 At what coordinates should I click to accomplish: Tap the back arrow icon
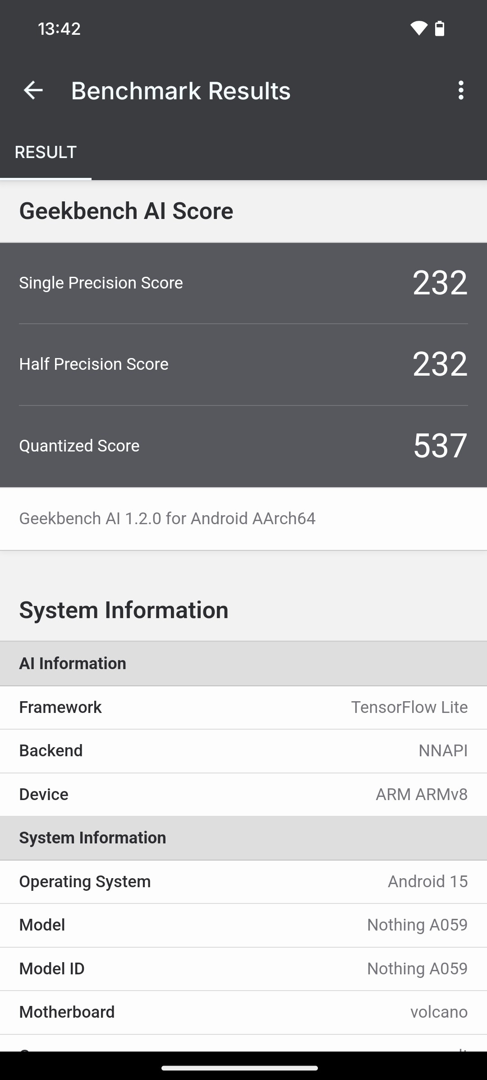(x=33, y=90)
